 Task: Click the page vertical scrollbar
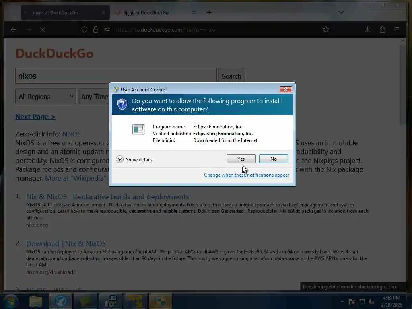pos(403,84)
